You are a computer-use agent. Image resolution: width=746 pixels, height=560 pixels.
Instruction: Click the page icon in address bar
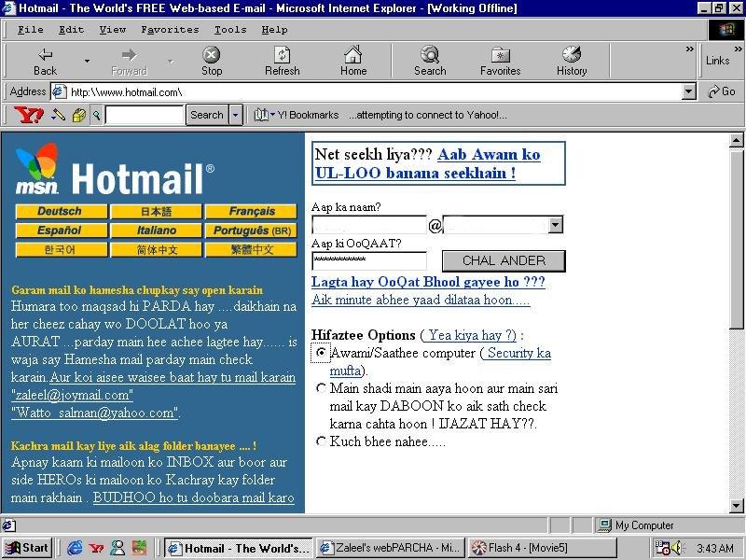click(59, 91)
